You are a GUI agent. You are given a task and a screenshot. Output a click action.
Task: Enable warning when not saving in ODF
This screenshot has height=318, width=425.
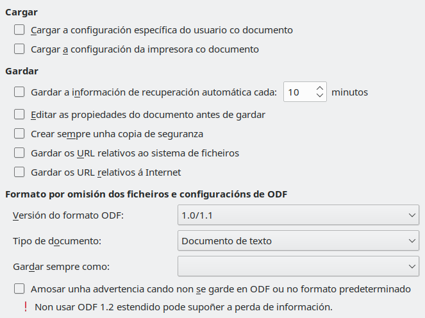(x=19, y=289)
